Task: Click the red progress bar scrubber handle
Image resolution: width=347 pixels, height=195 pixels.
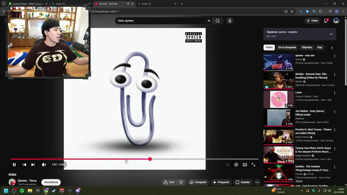Action: coord(150,159)
